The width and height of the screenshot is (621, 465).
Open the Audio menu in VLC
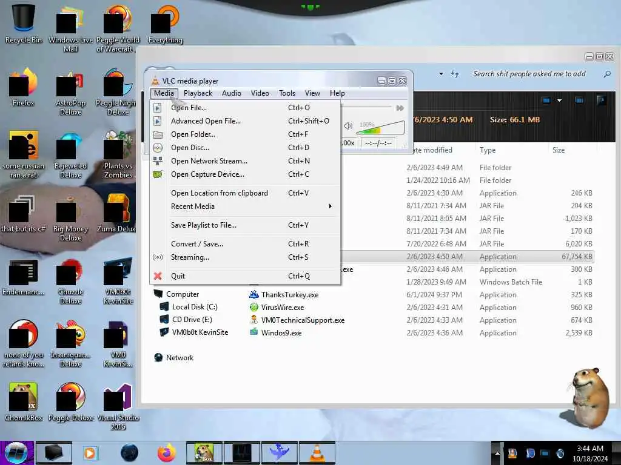coord(232,93)
